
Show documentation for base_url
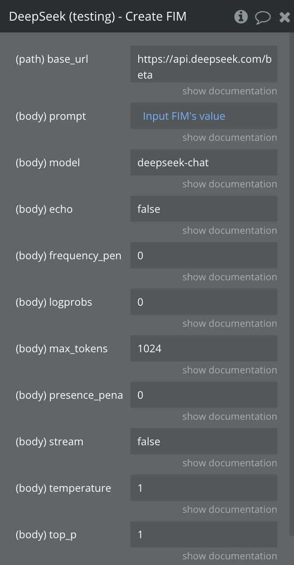230,91
